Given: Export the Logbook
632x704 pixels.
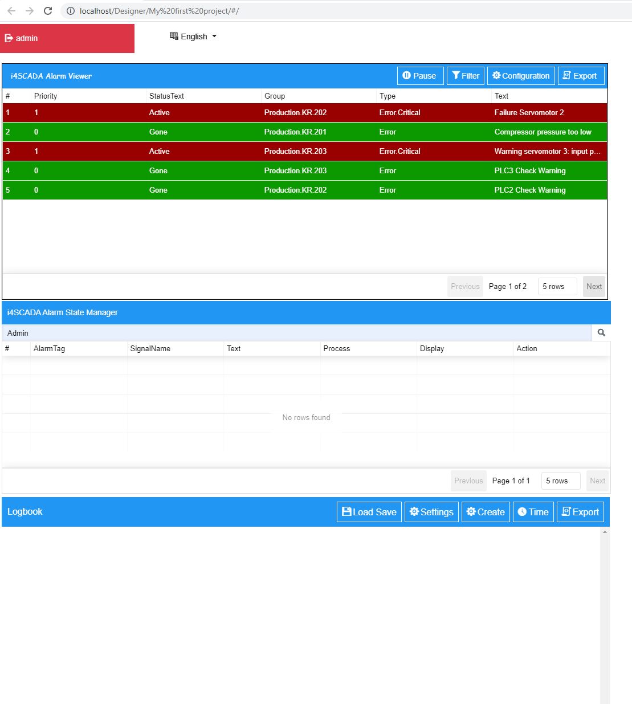Looking at the screenshot, I should (x=580, y=512).
